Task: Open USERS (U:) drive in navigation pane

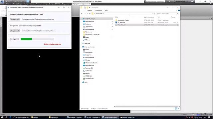Action: click(88, 76)
